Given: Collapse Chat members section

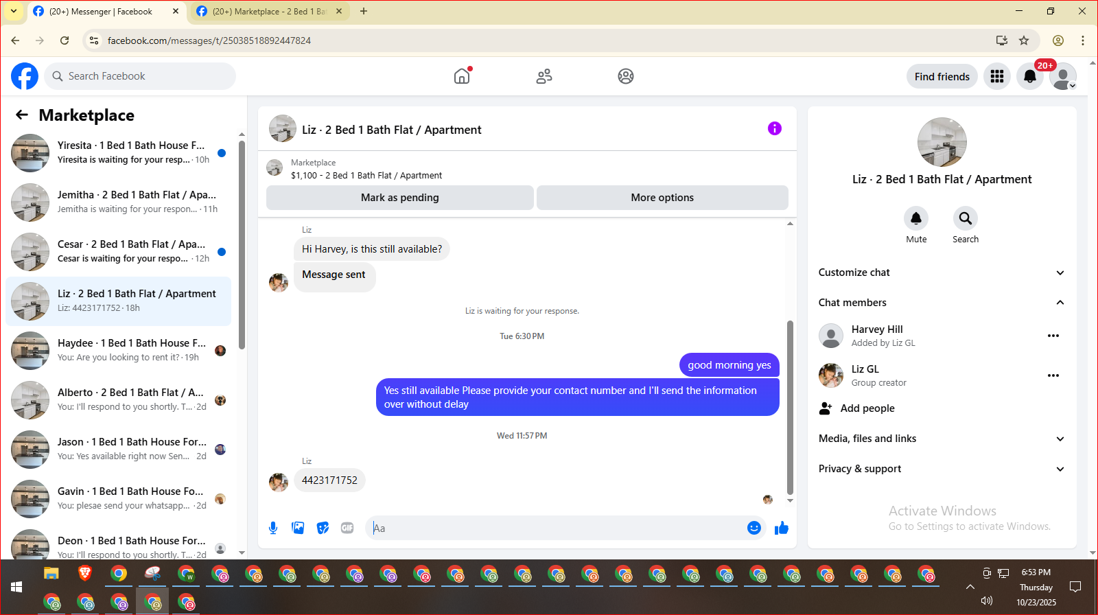Looking at the screenshot, I should click(941, 303).
